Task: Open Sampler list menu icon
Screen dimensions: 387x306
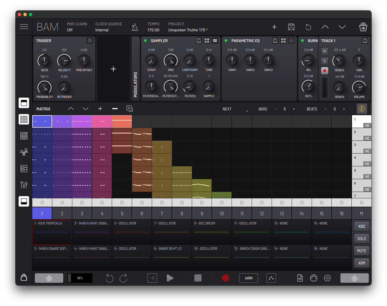Action: click(x=215, y=41)
